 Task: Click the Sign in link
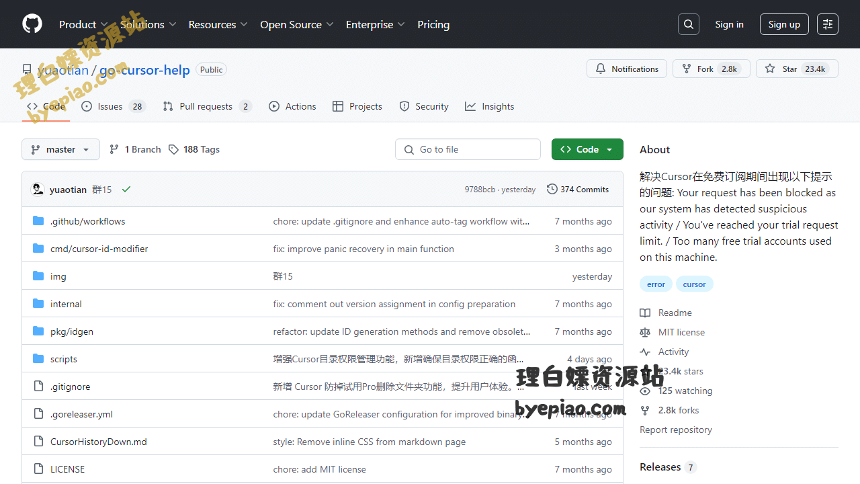coord(729,24)
